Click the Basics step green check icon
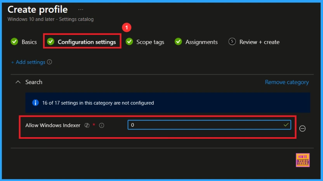Screen dimensions: 323x181 coord(14,41)
